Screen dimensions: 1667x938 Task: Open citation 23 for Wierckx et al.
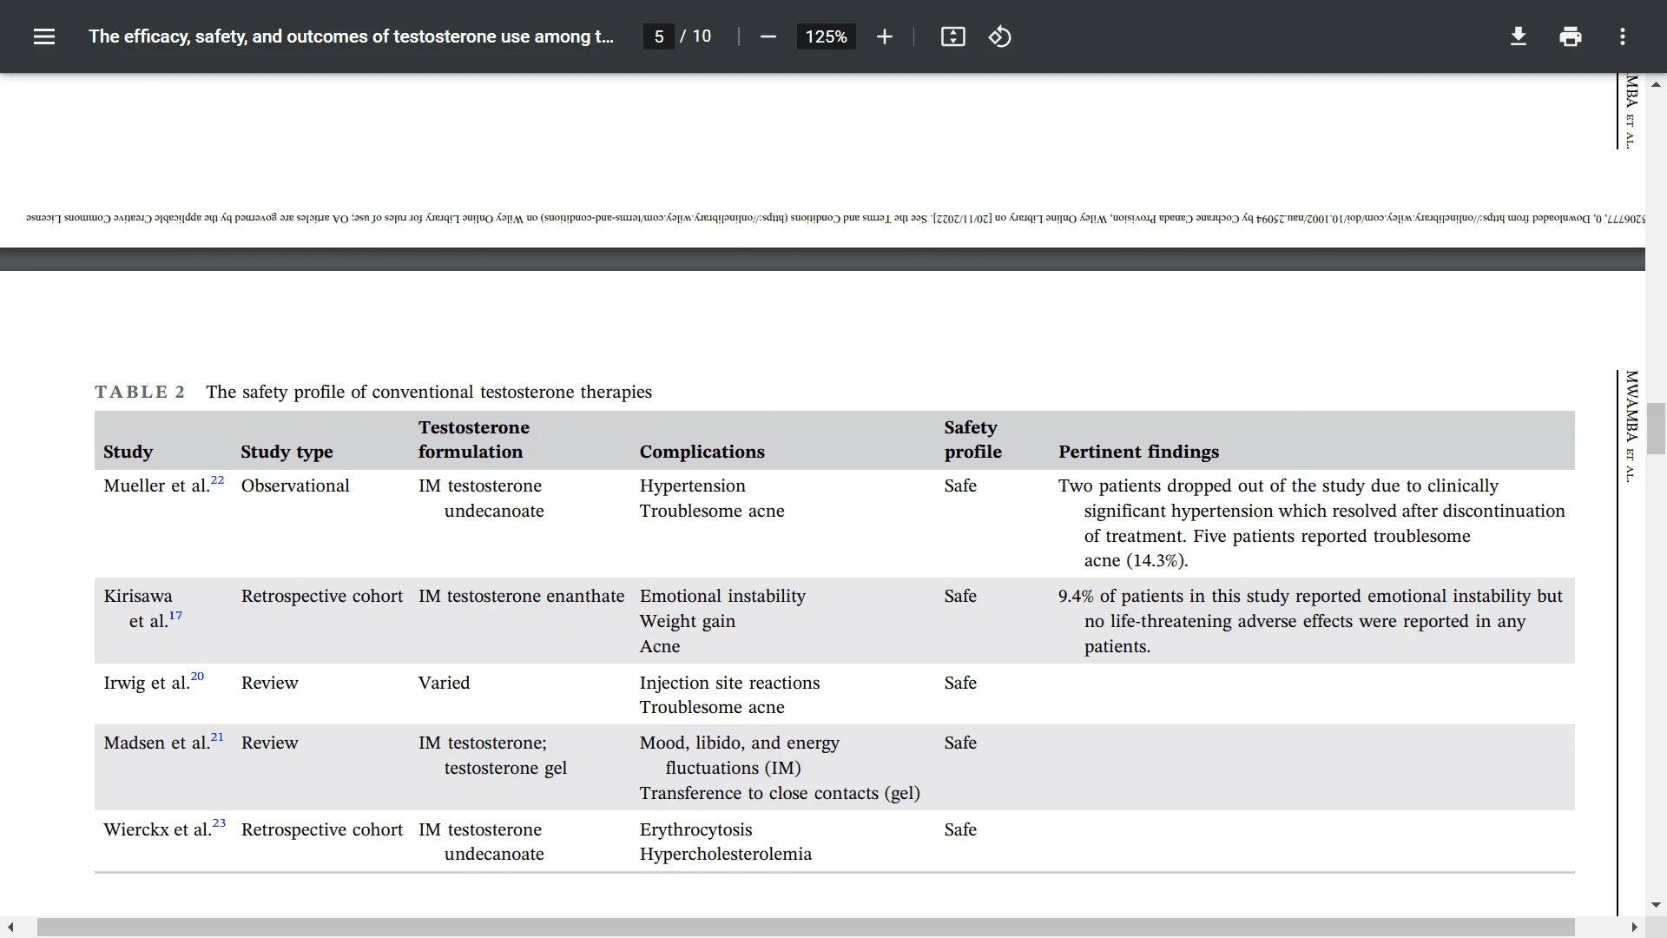coord(219,822)
